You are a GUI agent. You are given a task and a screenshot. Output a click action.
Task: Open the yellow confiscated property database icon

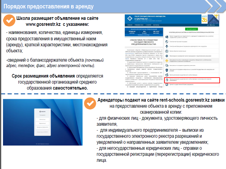(167, 61)
